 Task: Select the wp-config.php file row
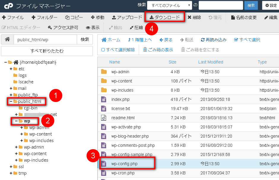click(188, 164)
